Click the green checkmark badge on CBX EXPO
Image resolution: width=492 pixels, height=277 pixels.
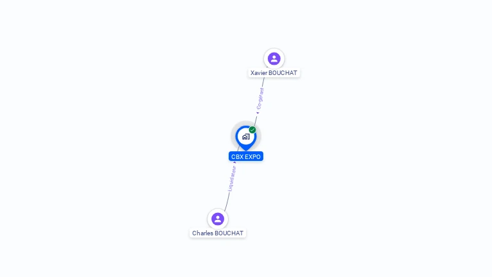tap(252, 130)
